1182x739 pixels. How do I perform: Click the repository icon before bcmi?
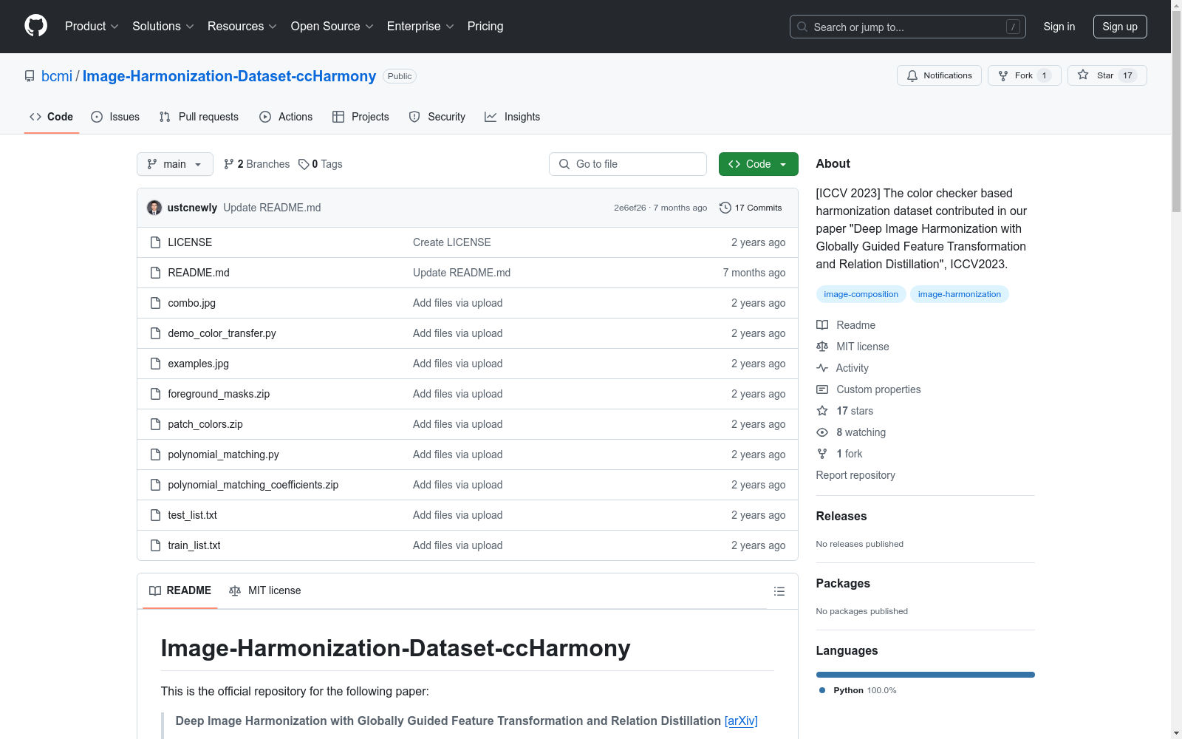[x=30, y=76]
